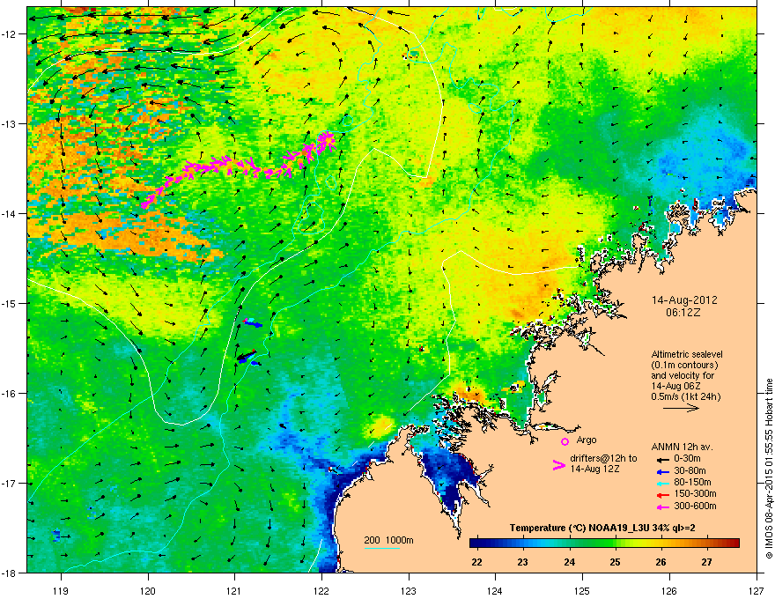The height and width of the screenshot is (599, 775).
Task: Click the 'ANMN 12h av.' heading
Action: [682, 447]
